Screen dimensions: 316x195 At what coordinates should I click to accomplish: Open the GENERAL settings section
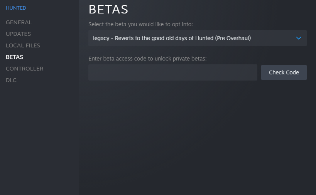19,22
